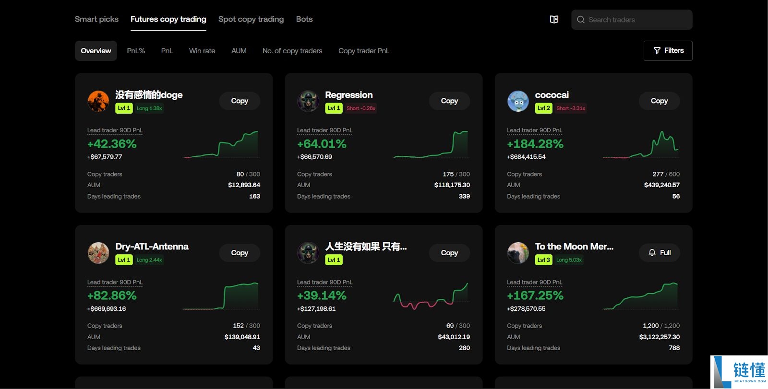Click Regression PnL chart
768x389 pixels.
(x=431, y=144)
